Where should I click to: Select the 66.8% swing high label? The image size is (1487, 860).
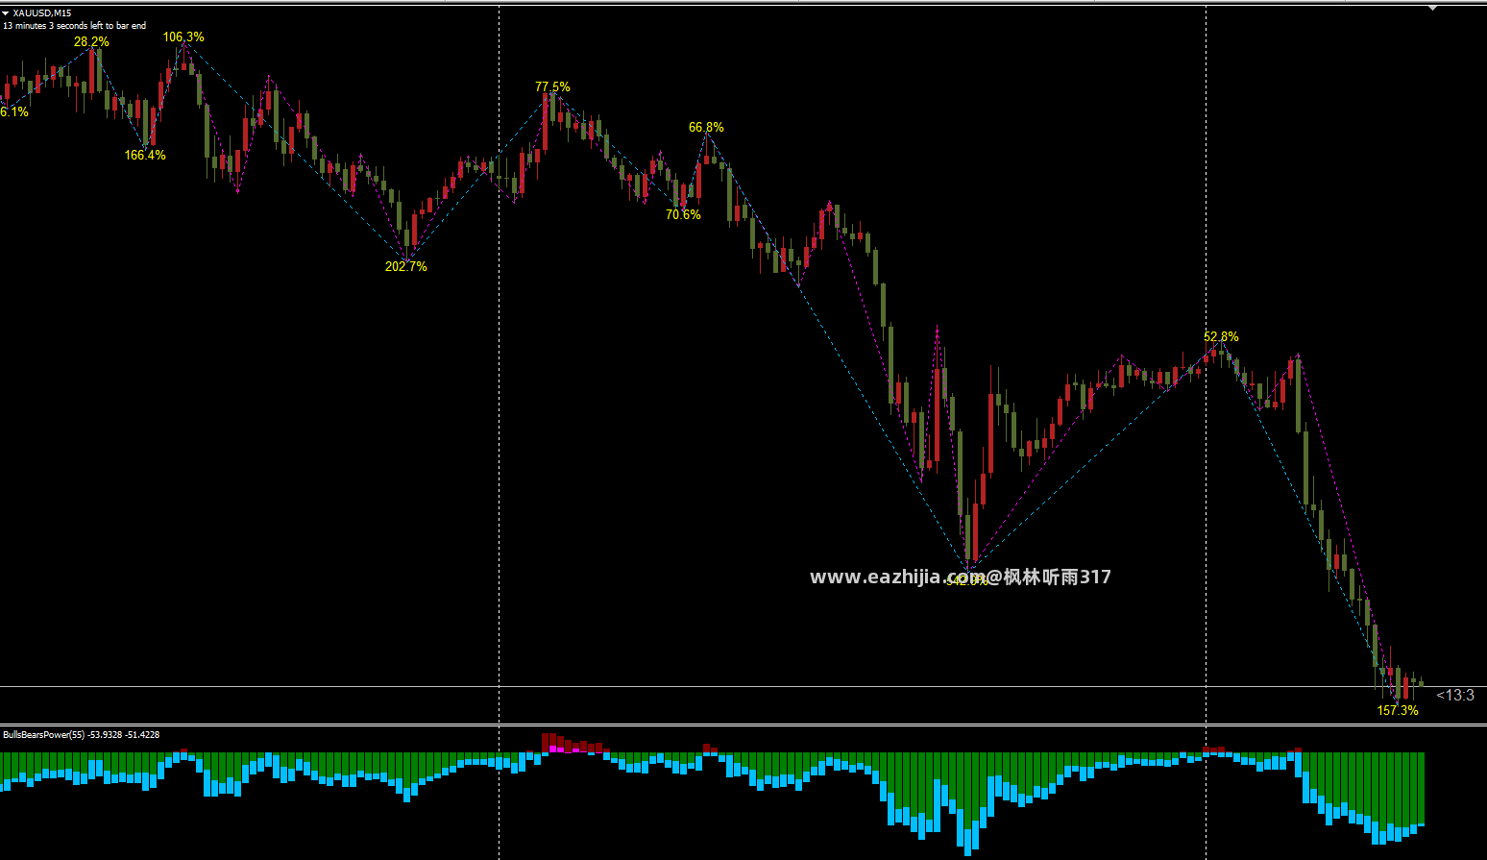point(706,127)
